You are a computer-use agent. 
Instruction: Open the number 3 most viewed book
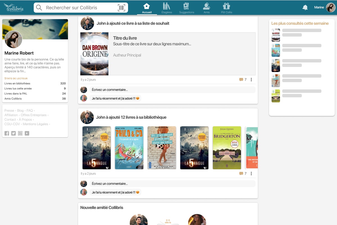(276, 66)
